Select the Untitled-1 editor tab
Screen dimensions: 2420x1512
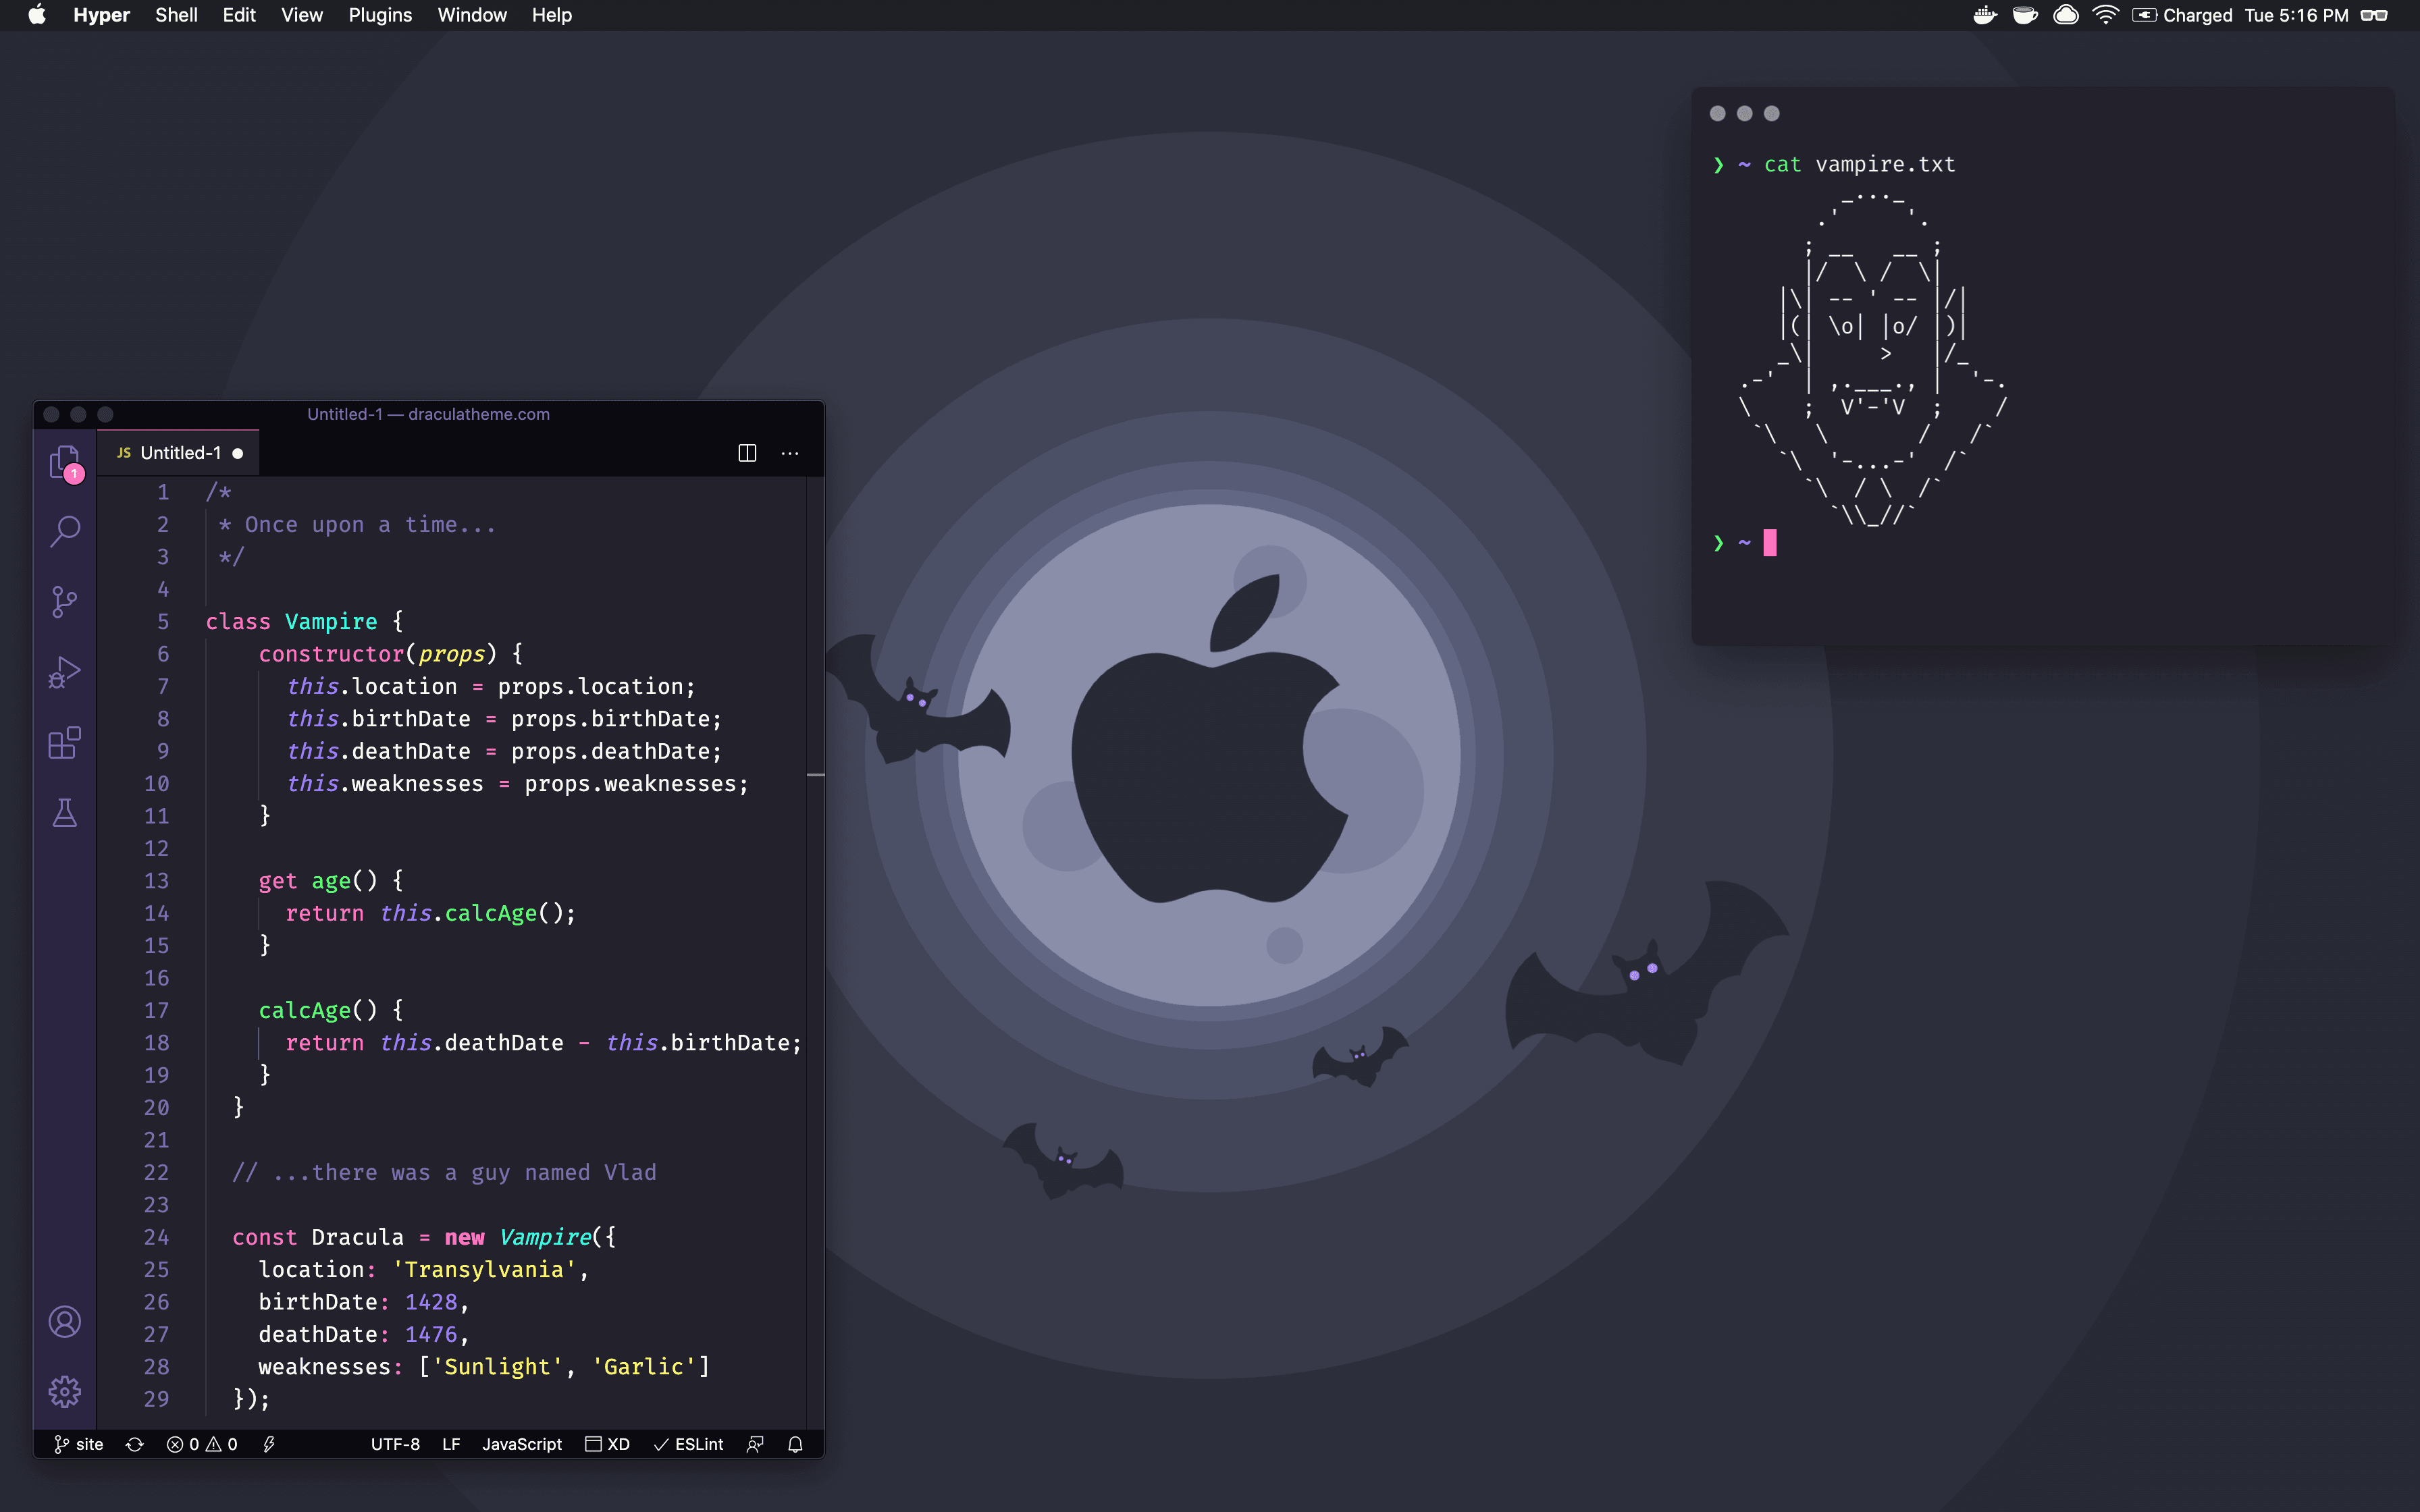click(180, 453)
